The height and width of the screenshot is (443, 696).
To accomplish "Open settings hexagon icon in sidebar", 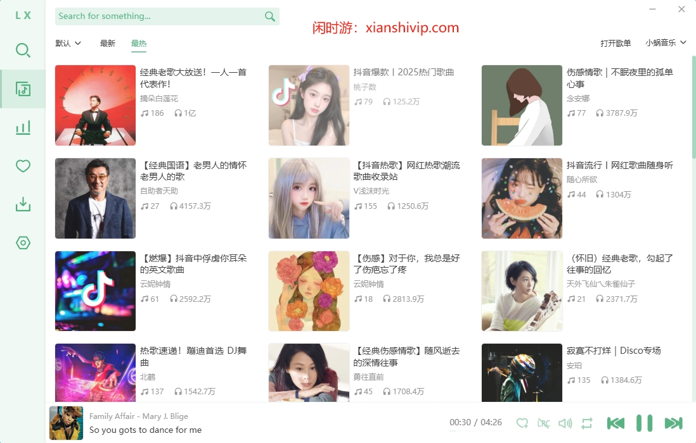I will tap(23, 243).
